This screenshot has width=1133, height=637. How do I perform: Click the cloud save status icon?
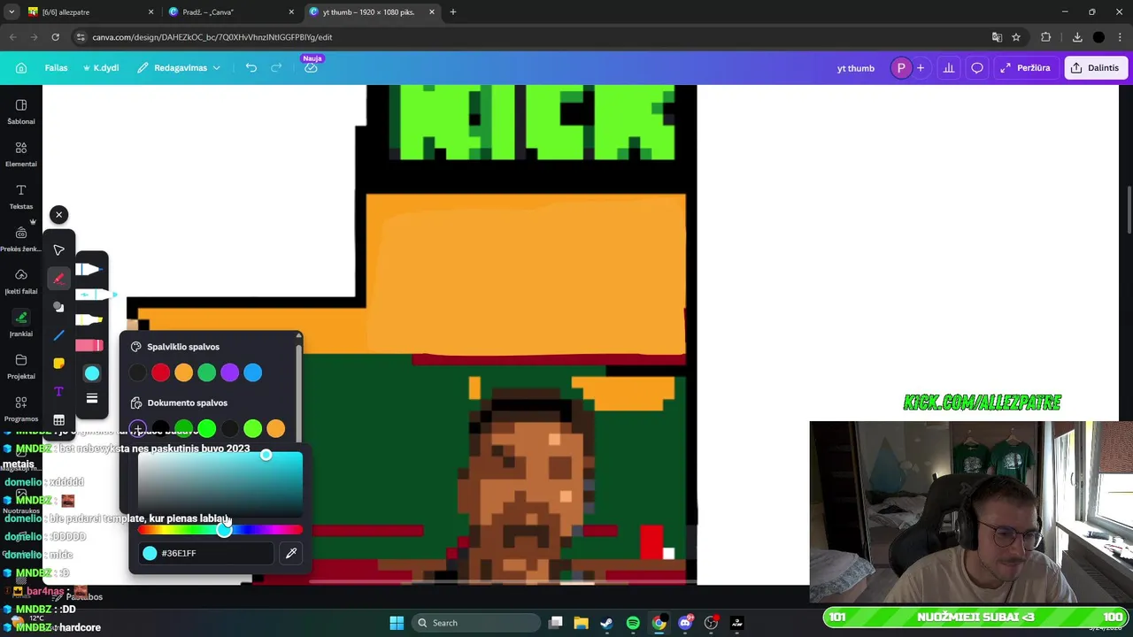tap(311, 68)
